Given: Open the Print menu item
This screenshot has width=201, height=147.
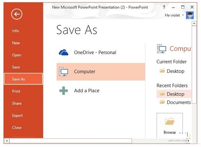Looking at the screenshot, I should pos(16,91).
